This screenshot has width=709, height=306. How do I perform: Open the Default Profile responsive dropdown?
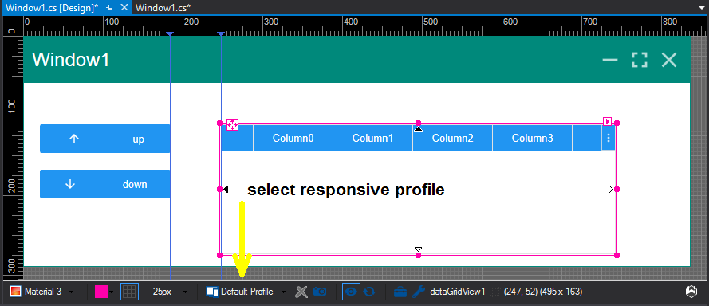[x=246, y=292]
